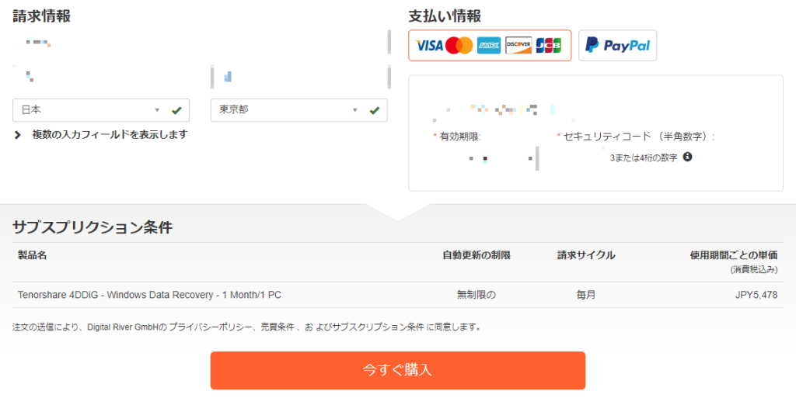Click the AMEX card logo
This screenshot has width=796, height=398.
[x=489, y=46]
